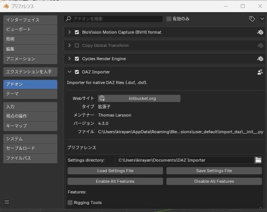The image size is (267, 212).
Task: Go to アニメーション preferences
Action: (30, 59)
